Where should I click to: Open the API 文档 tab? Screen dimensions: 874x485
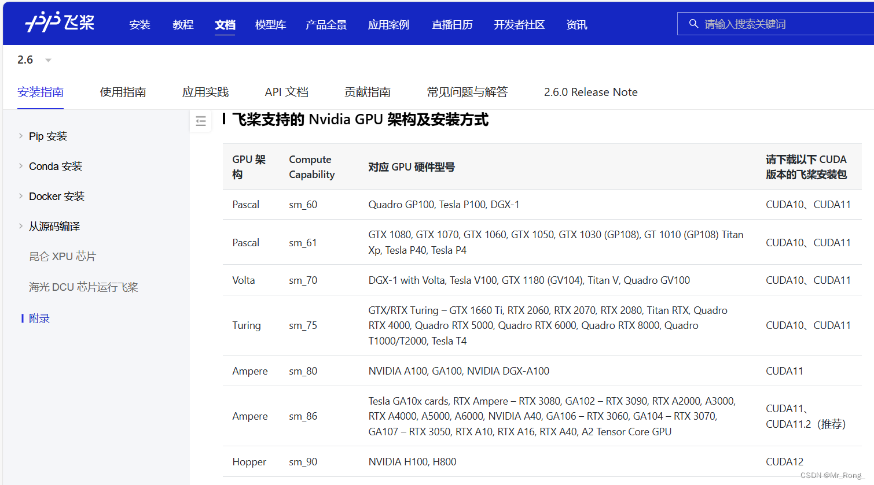(x=287, y=92)
